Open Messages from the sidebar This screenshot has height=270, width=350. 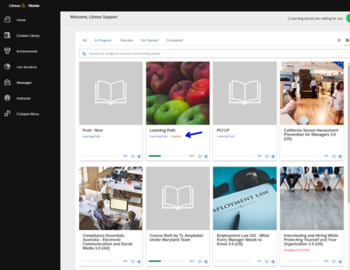click(24, 83)
